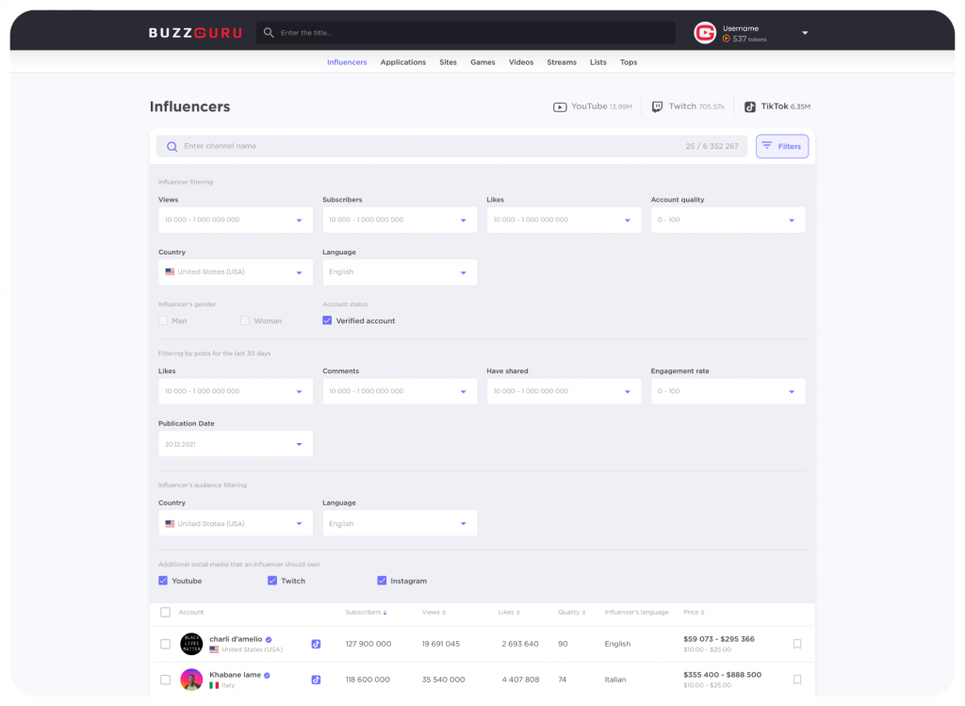This screenshot has height=706, width=965.
Task: Click the TikTok badge for charli d'amelio
Action: [x=316, y=644]
